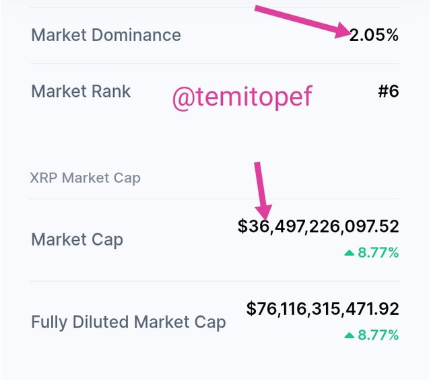Image resolution: width=431 pixels, height=380 pixels.
Task: Click the green up triangle under Fully Diluted value
Action: 349,335
